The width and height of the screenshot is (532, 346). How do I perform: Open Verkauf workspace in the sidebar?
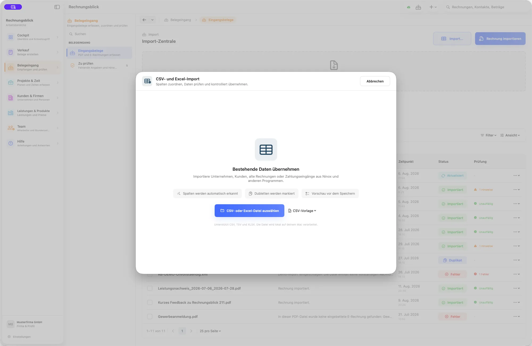32,52
